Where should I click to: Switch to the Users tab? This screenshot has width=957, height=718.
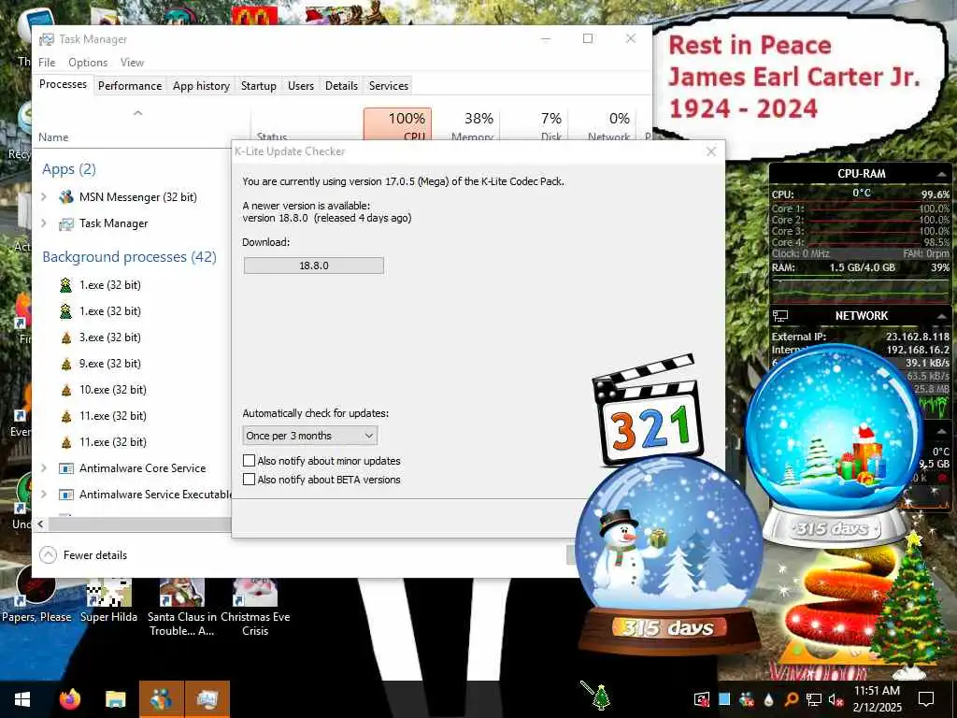point(300,85)
